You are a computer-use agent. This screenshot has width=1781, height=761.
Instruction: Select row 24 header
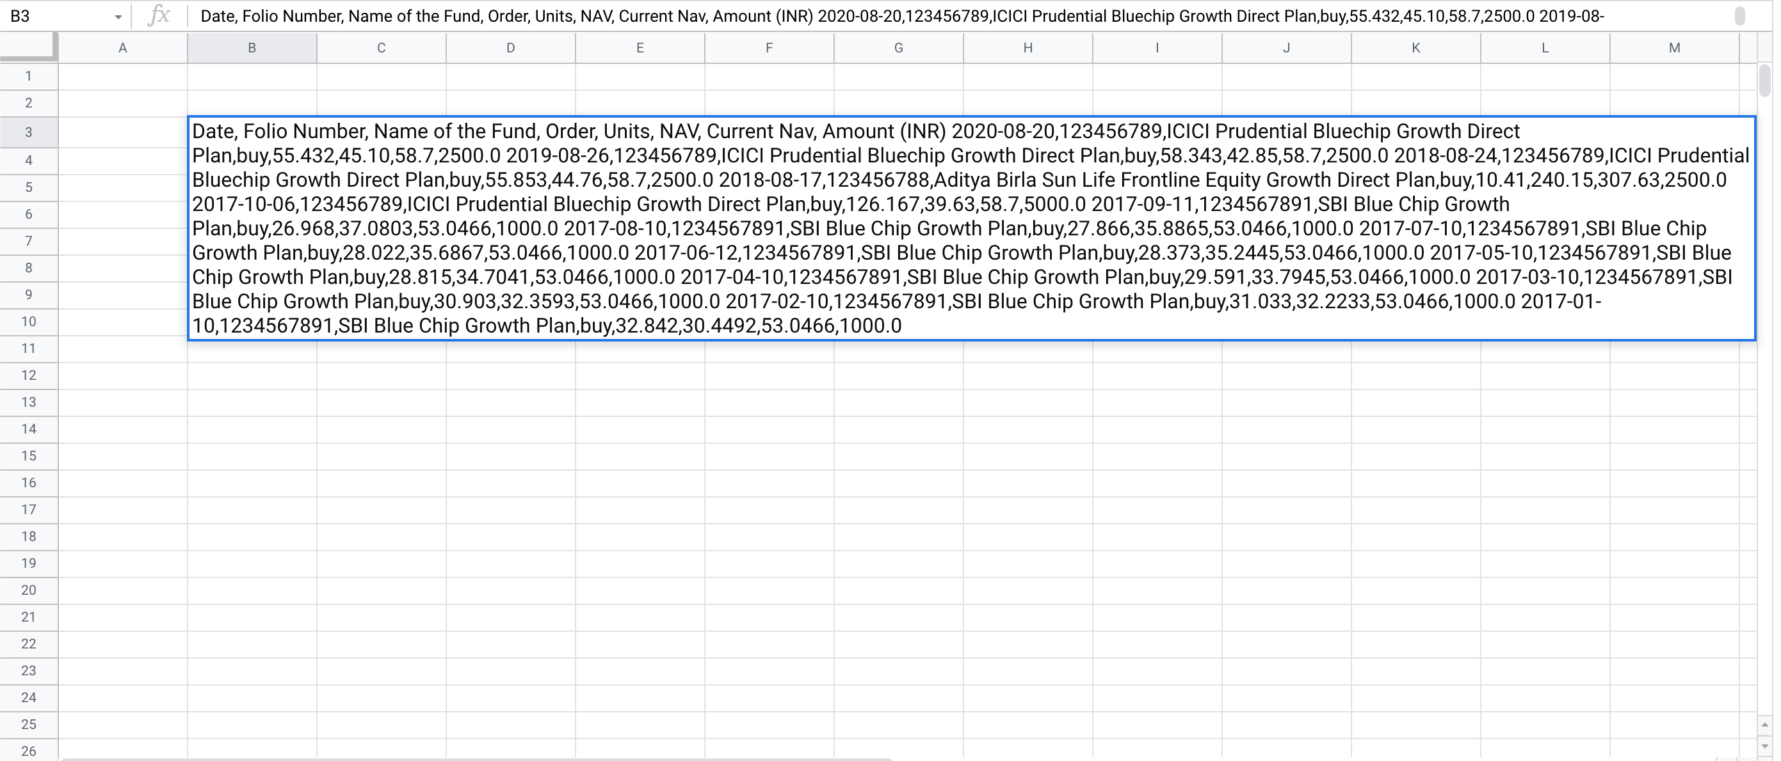28,698
